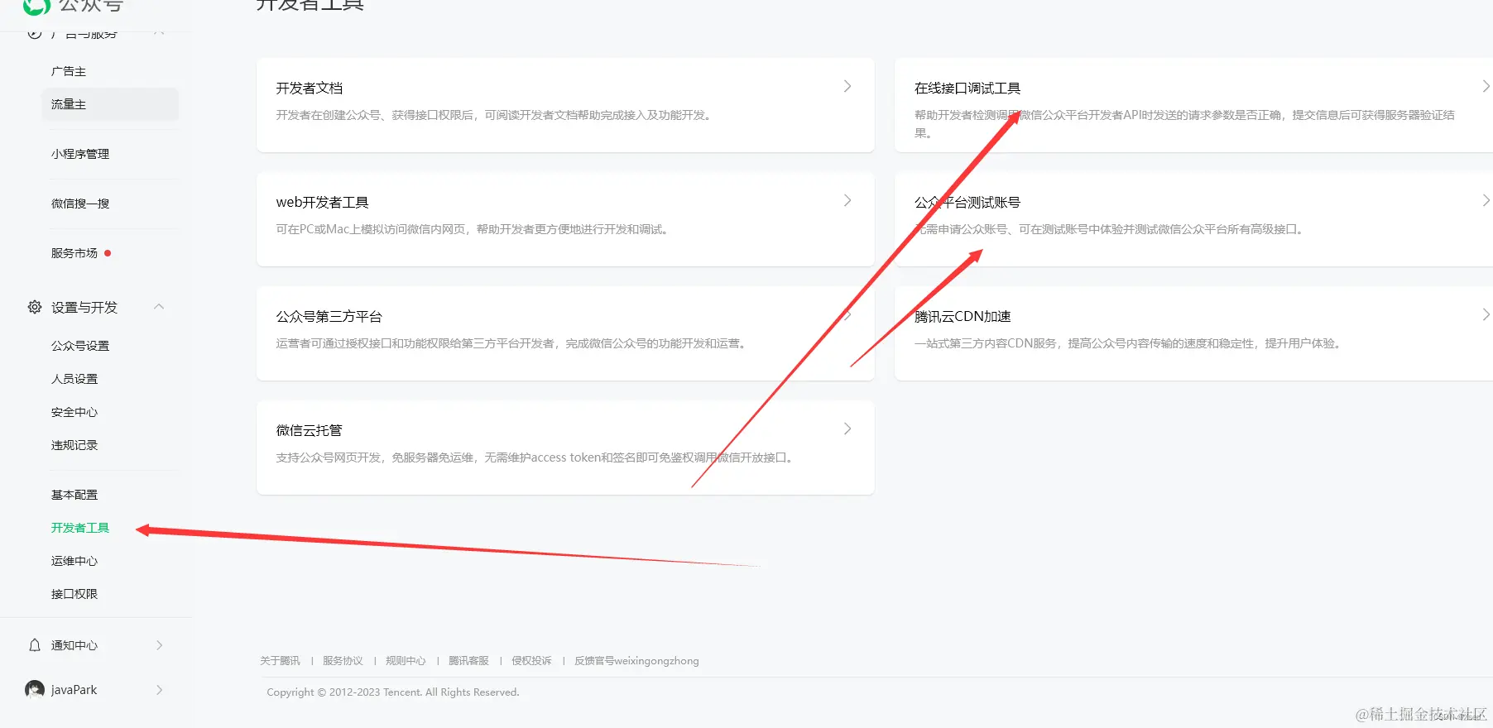Open the 微信云托管 card arrow

click(847, 429)
